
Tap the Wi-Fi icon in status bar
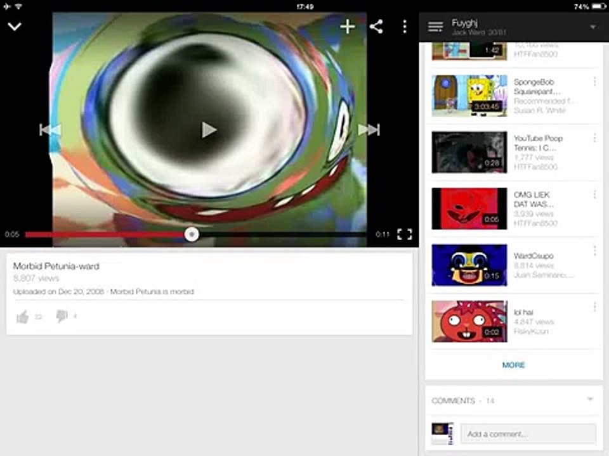coord(18,6)
